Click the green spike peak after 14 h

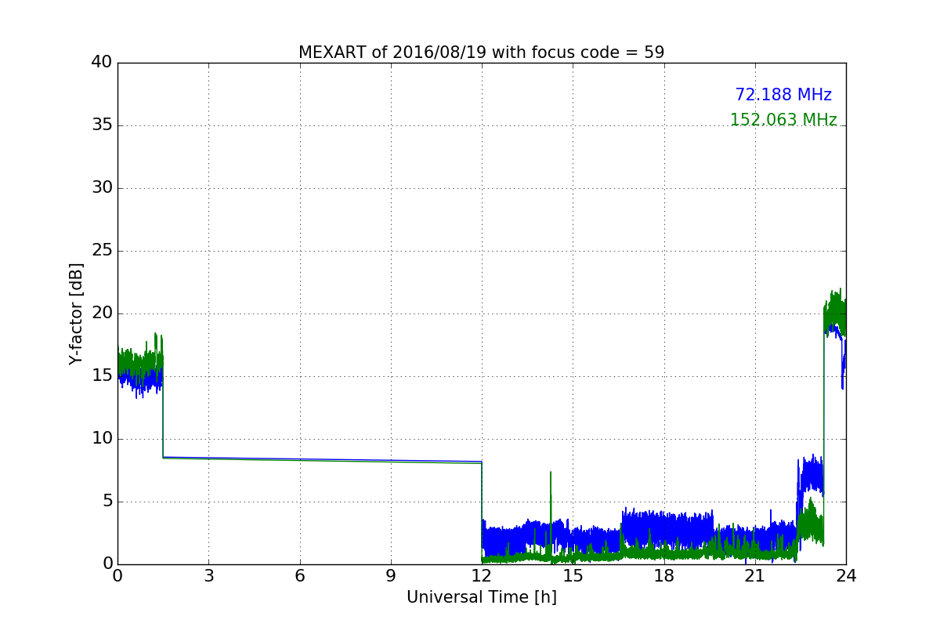pos(551,473)
